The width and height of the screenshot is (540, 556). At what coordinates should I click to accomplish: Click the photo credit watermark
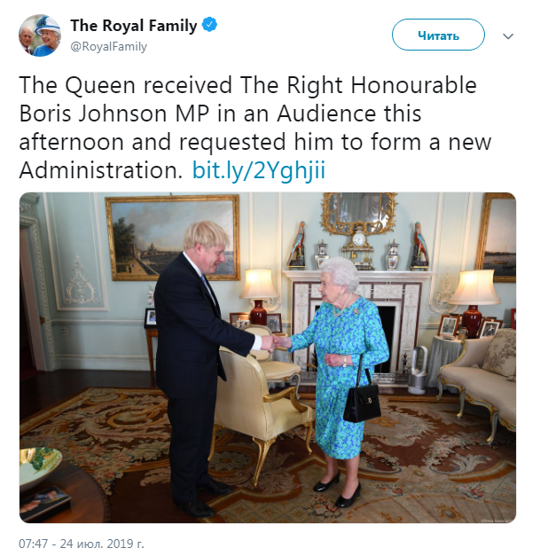[x=495, y=520]
